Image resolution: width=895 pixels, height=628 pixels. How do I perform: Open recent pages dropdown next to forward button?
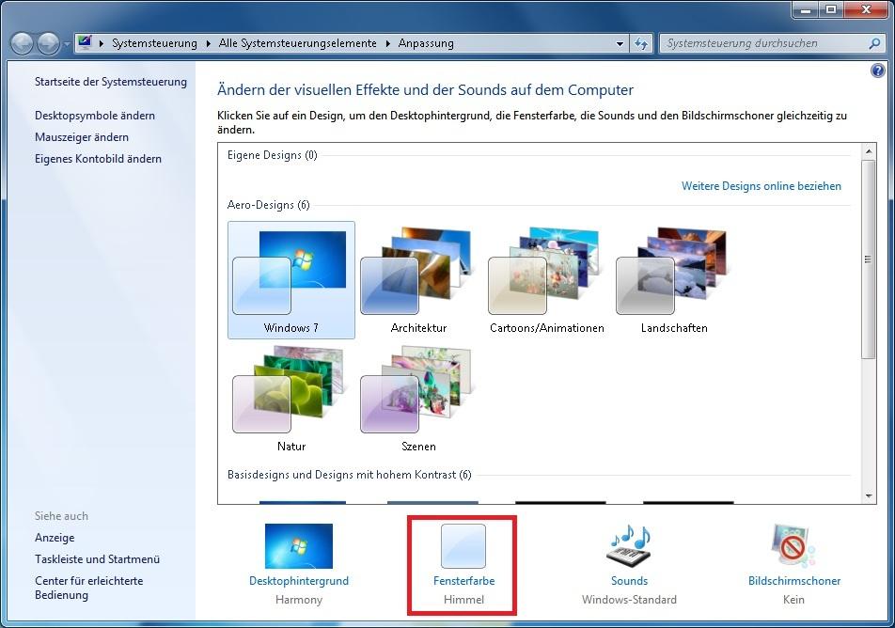67,44
